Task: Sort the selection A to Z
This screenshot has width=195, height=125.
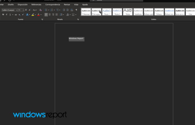Action: click(x=72, y=10)
